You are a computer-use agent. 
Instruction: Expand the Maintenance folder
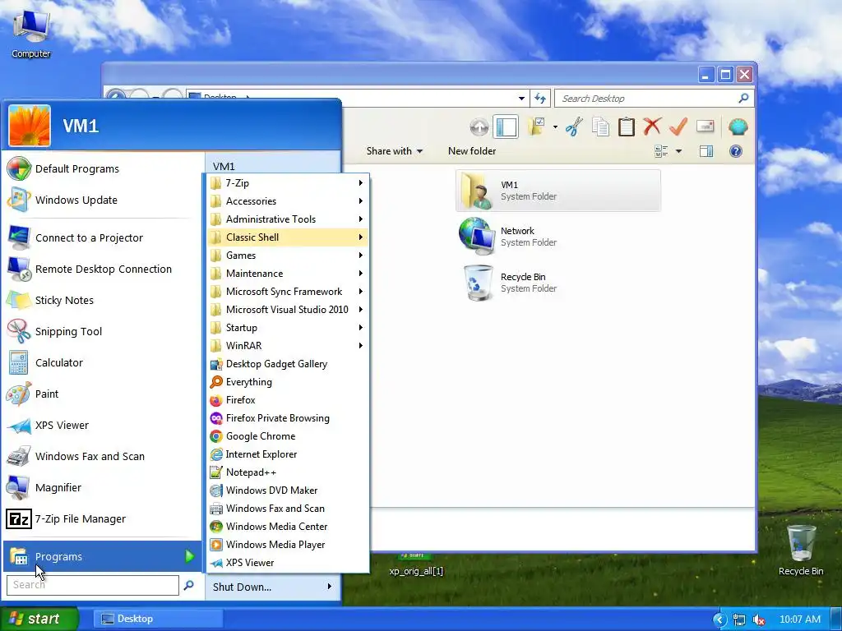click(x=288, y=273)
